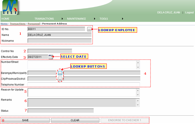Click the Nx application logo
The height and width of the screenshot is (124, 195).
tap(10, 8)
